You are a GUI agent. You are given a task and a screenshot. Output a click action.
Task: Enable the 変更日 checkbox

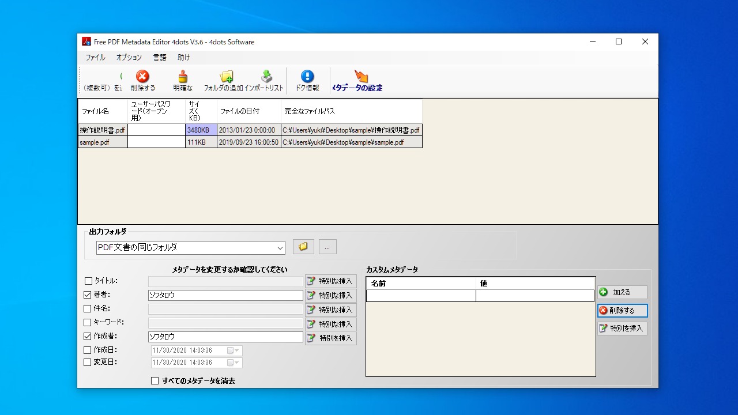click(88, 363)
